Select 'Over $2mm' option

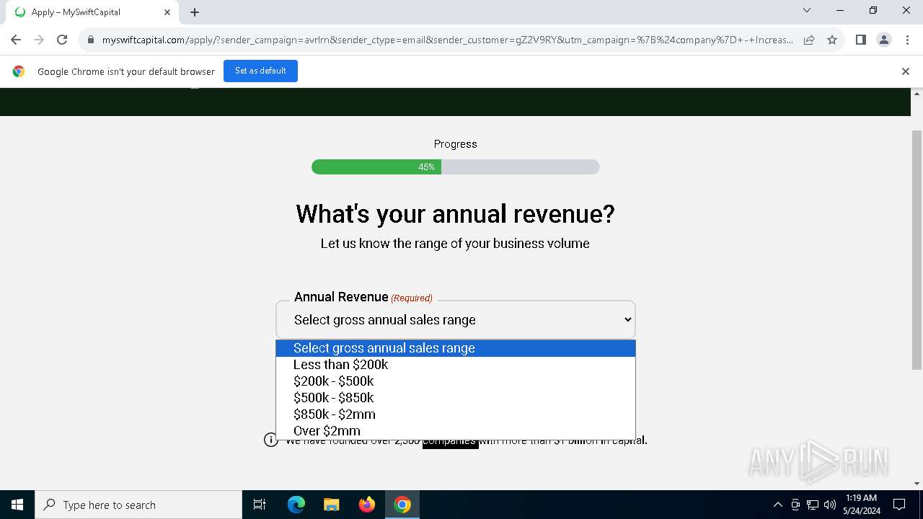coord(456,431)
